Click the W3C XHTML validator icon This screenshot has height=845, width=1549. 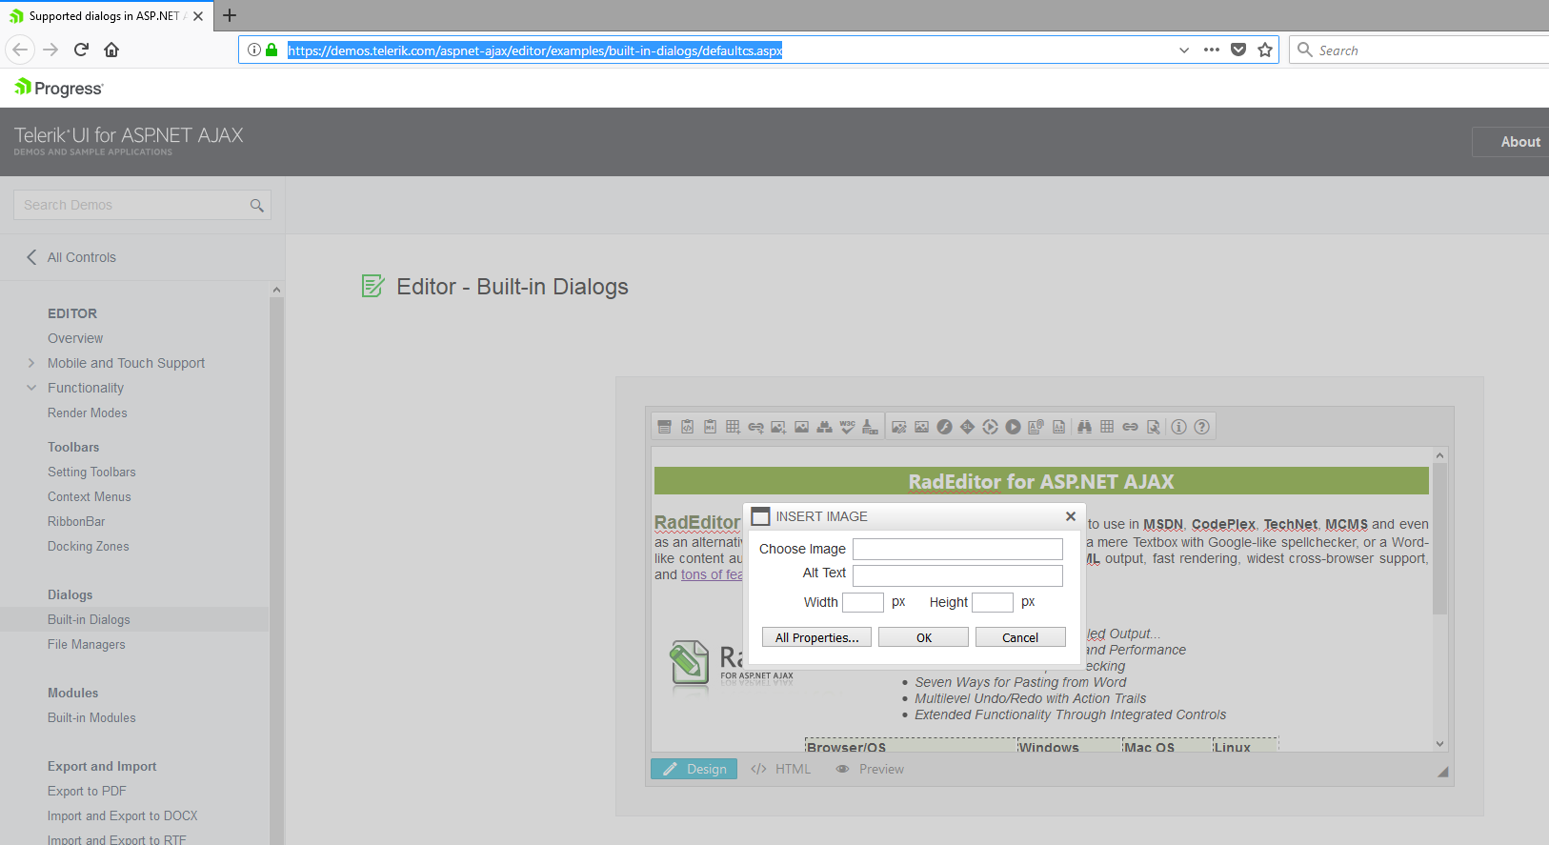pos(847,427)
